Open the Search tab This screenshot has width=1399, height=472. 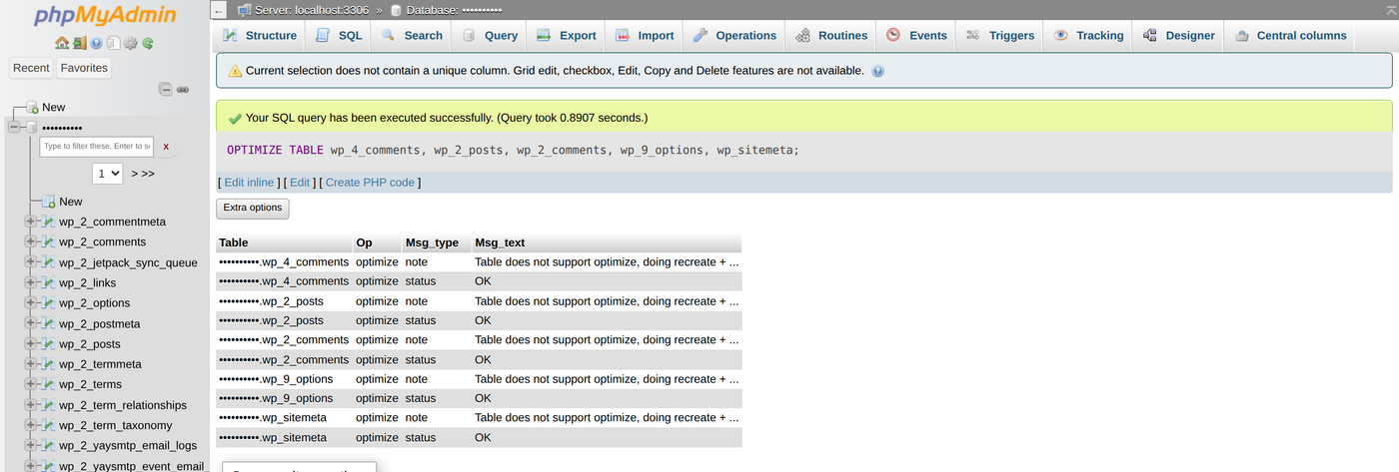(x=412, y=36)
